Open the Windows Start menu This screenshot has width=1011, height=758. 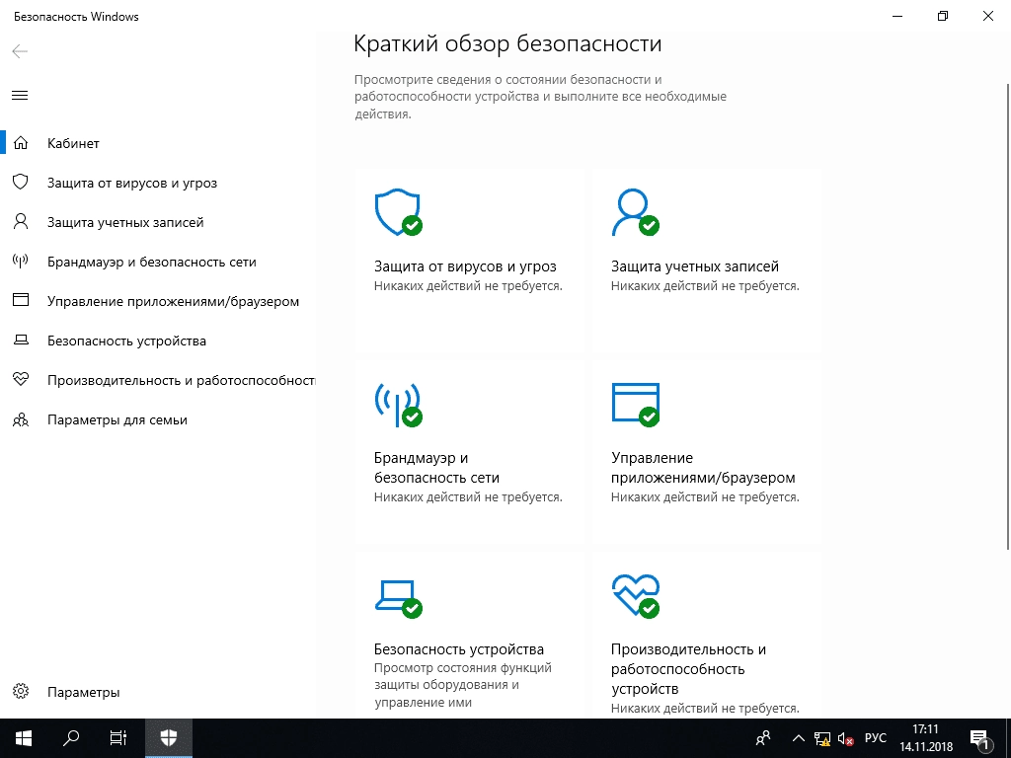click(24, 738)
